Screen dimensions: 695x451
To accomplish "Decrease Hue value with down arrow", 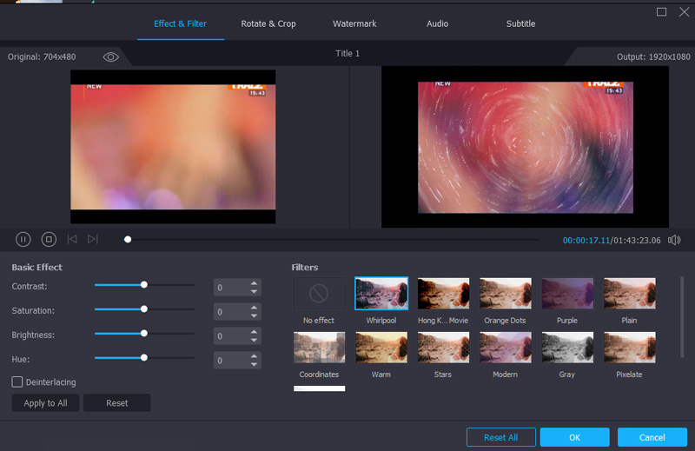I will 254,364.
